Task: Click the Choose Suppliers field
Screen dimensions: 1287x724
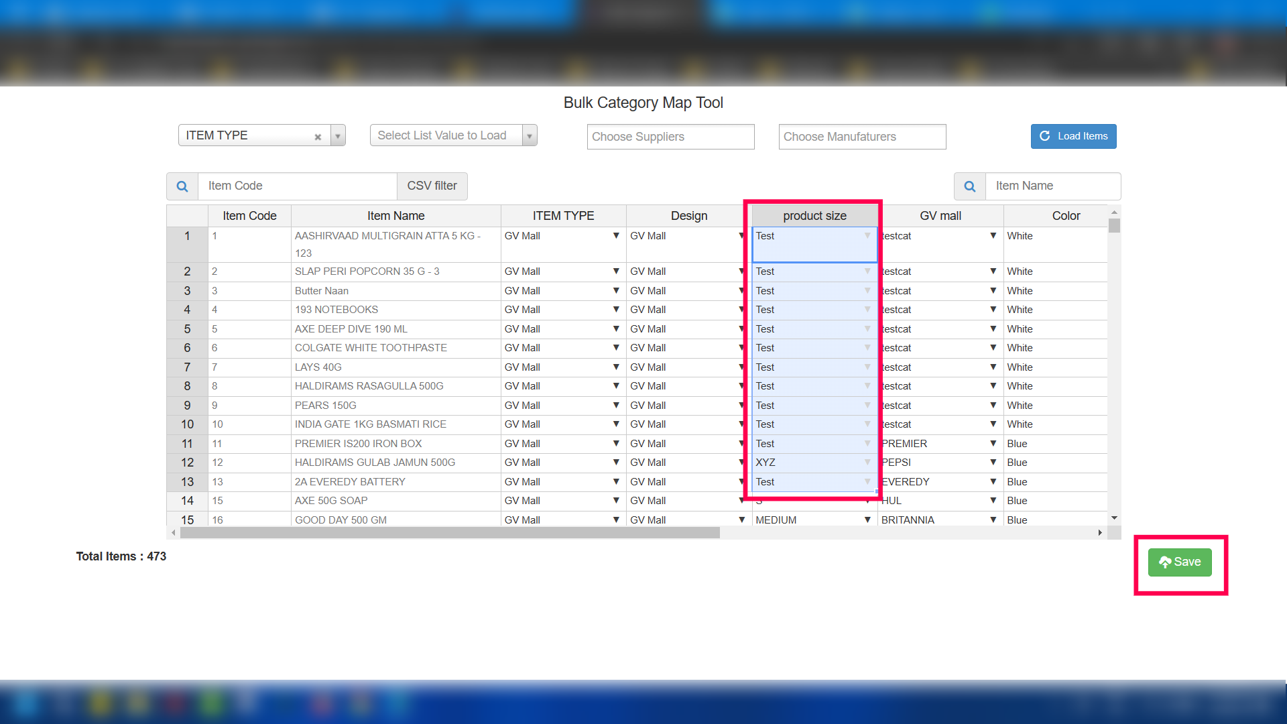Action: coord(670,137)
